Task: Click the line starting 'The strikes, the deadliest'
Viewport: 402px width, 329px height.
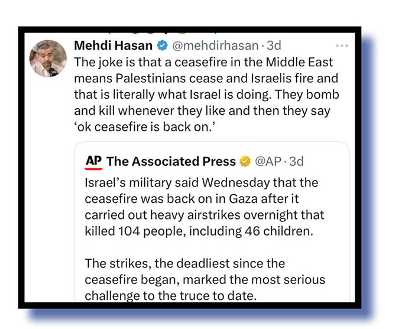Action: point(185,263)
